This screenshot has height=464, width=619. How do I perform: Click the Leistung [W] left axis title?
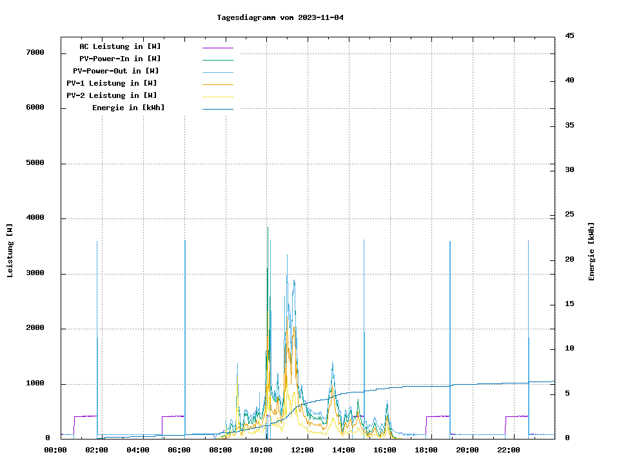click(10, 250)
